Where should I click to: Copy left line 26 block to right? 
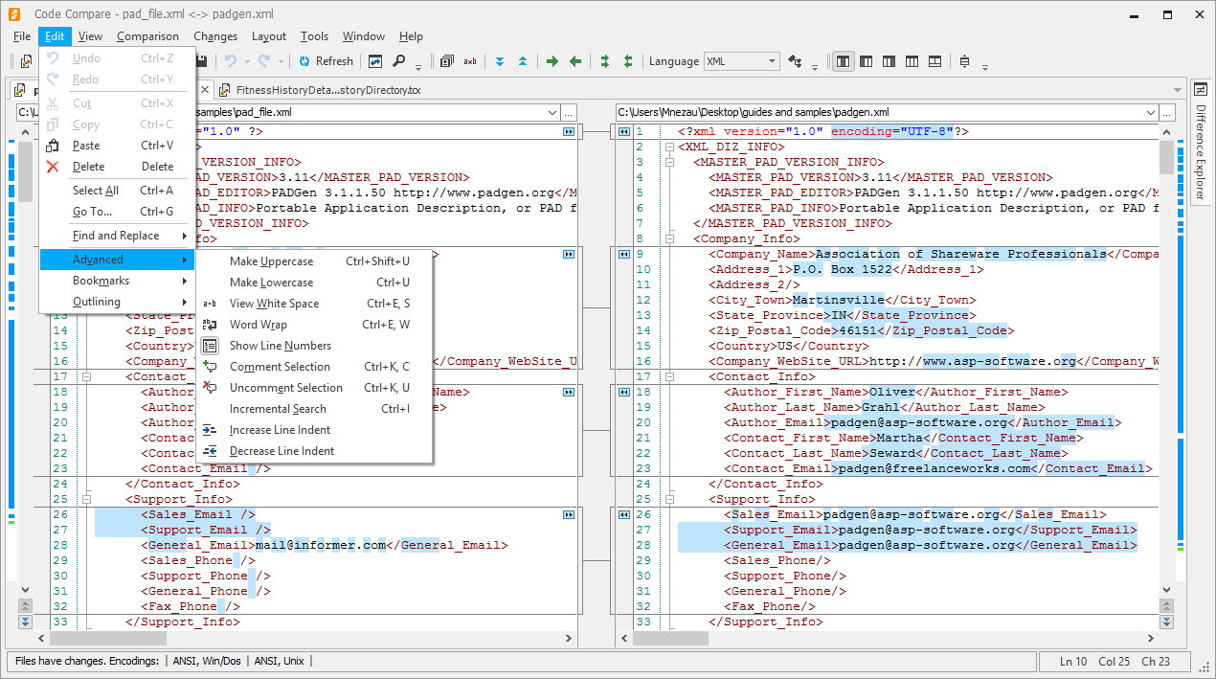pos(569,514)
